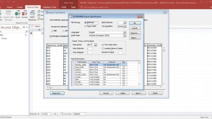Click Long Integer type of Male row
The image size is (212, 119).
pos(96,79)
